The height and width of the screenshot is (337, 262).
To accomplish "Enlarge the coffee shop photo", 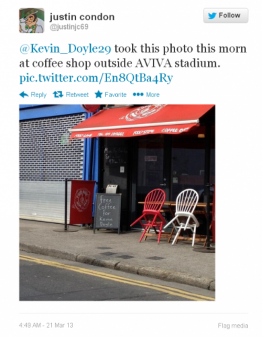I will point(117,203).
